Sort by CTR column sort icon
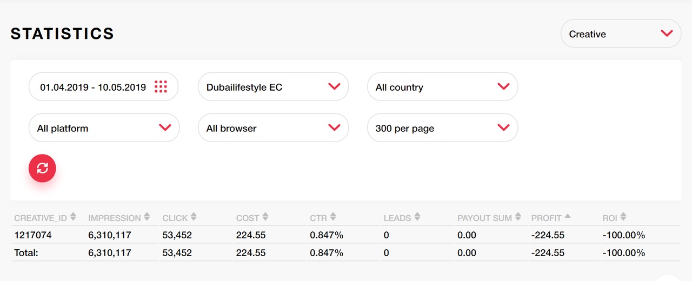692x281 pixels. coord(333,217)
